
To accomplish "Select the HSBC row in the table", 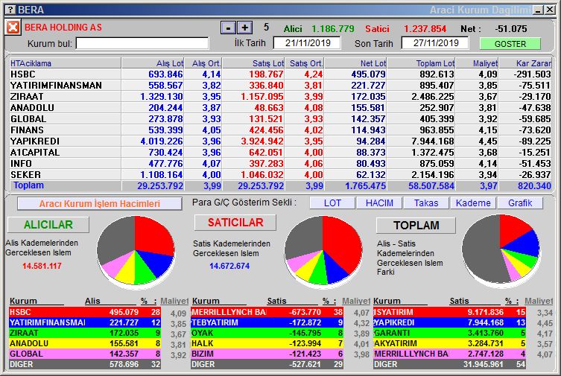I will pyautogui.click(x=280, y=74).
